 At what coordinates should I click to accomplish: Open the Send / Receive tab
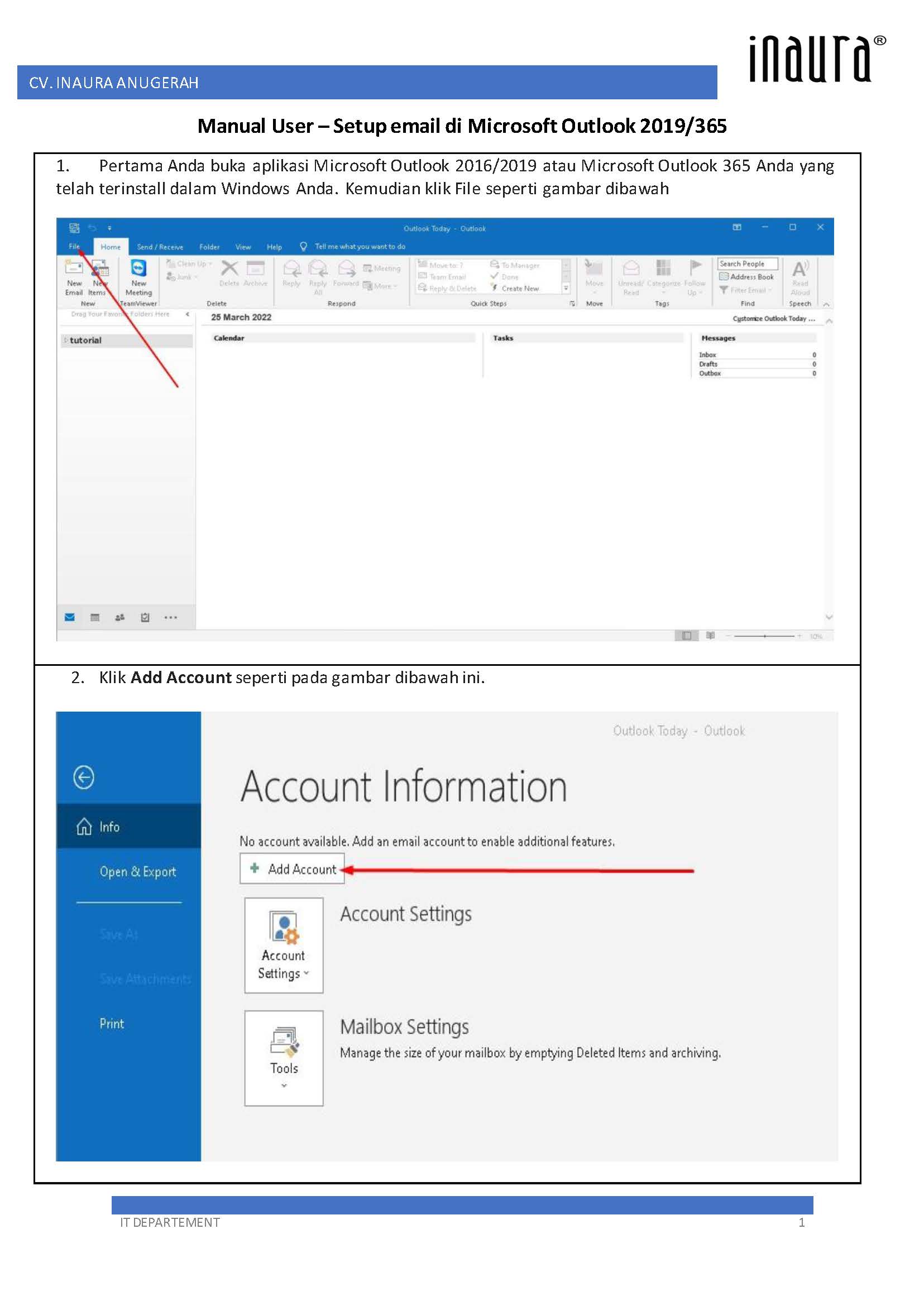160,247
